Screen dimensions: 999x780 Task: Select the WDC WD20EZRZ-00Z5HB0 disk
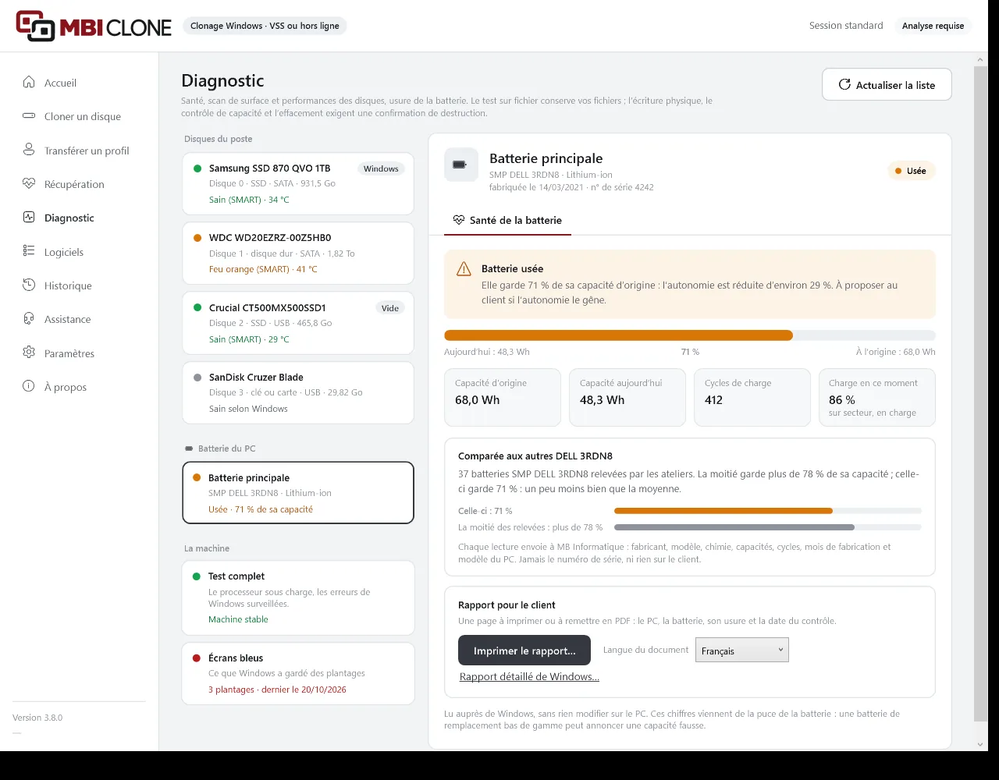click(x=298, y=253)
